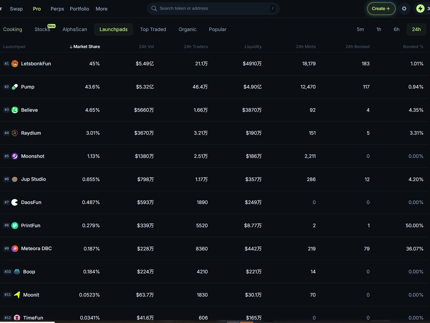Open the More navigation menu
Viewport: 430px width, 323px height.
coord(101,9)
